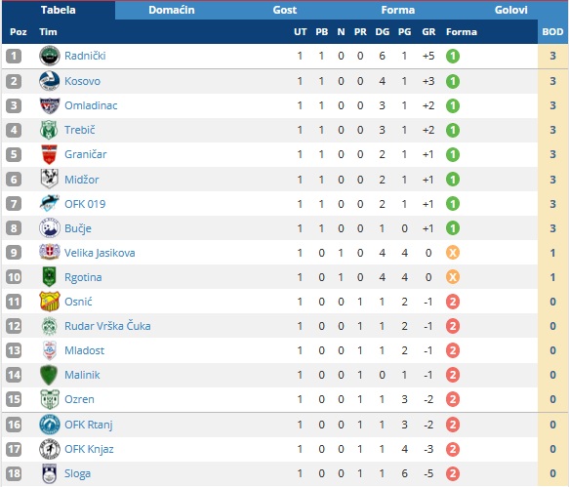This screenshot has height=487, width=569.
Task: Open the Trebič team link
Action: tap(80, 130)
